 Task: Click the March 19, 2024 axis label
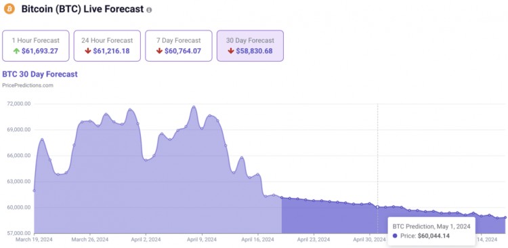(34, 240)
